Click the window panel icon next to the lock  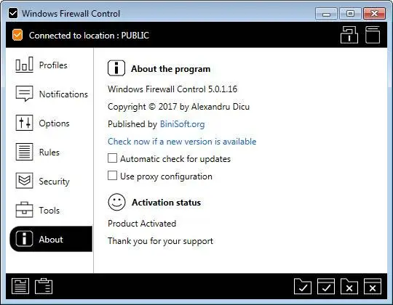pos(373,35)
